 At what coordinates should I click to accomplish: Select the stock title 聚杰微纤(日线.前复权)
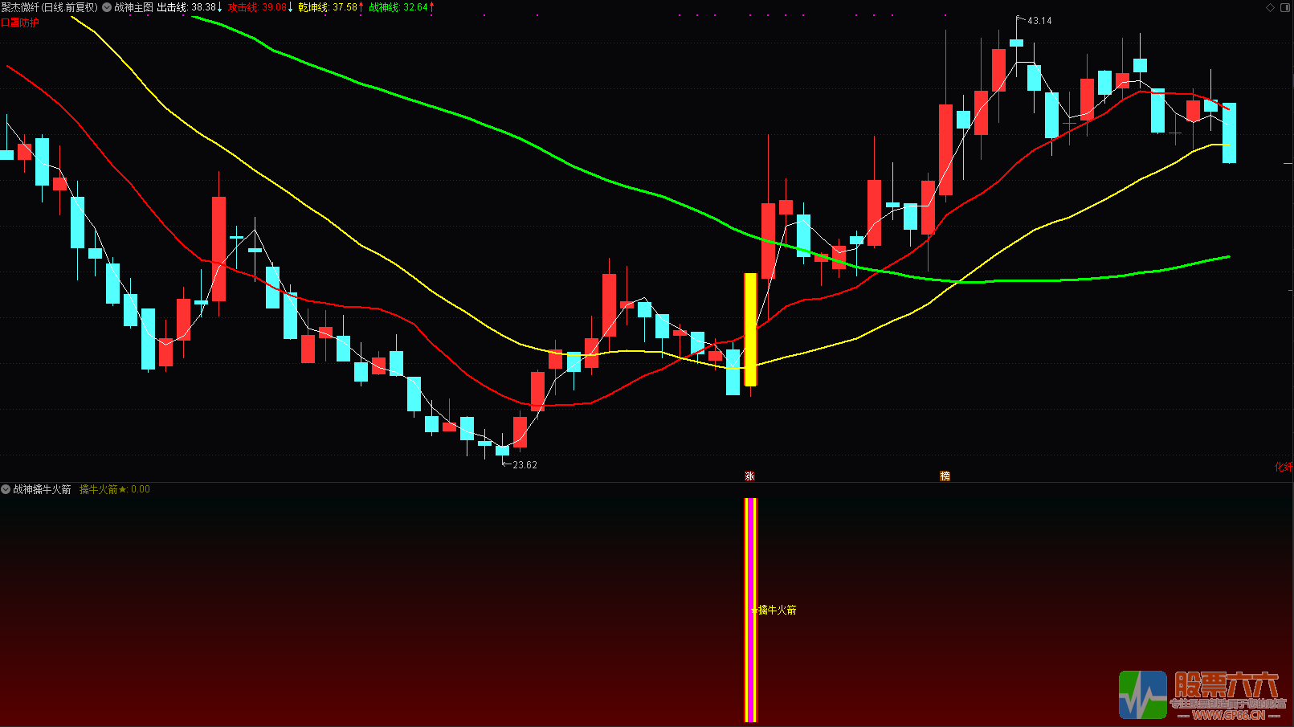(x=49, y=7)
